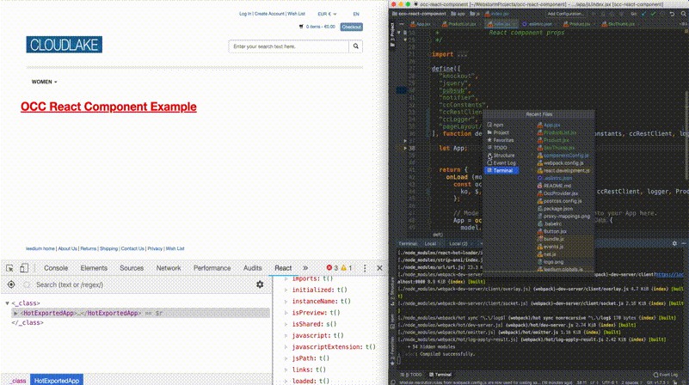Click the green commit checkmark in the WebStorm toolbar
Screen dimensions: 689x385
[x=653, y=14]
